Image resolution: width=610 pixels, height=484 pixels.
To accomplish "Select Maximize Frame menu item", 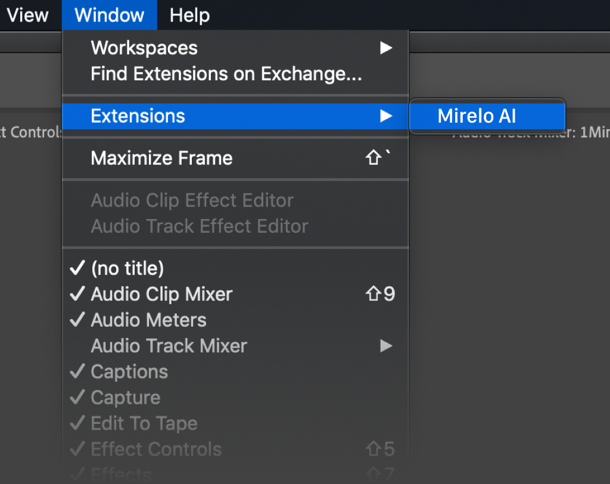I will pyautogui.click(x=162, y=158).
